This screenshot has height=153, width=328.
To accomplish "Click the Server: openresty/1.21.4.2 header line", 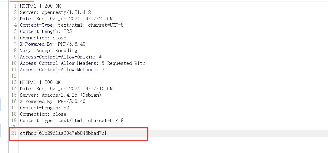I will coord(55,12).
